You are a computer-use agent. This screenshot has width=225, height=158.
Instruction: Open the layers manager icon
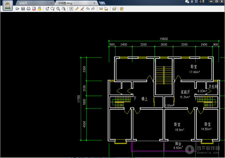pyautogui.click(x=114, y=9)
